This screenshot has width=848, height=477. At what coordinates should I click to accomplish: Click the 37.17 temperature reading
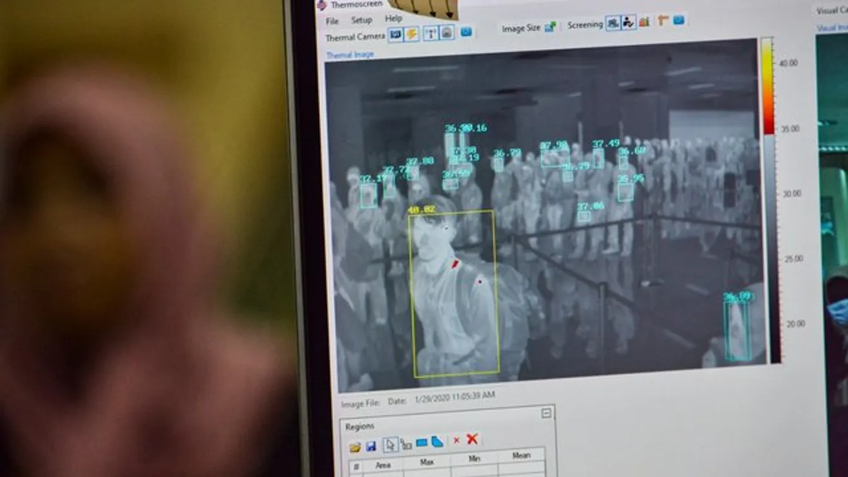[x=373, y=179]
